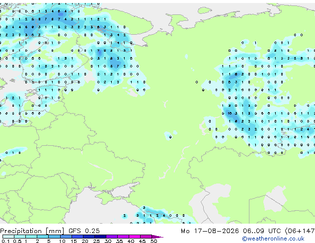Click the GFS 0.25 model label

84,231
